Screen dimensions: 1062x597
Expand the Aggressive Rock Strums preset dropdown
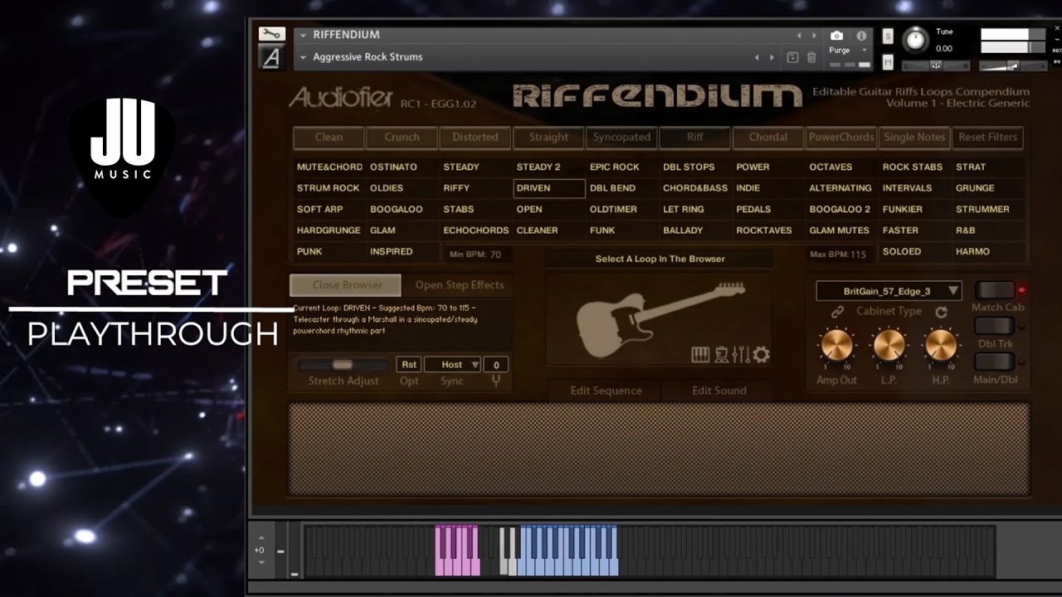(304, 57)
